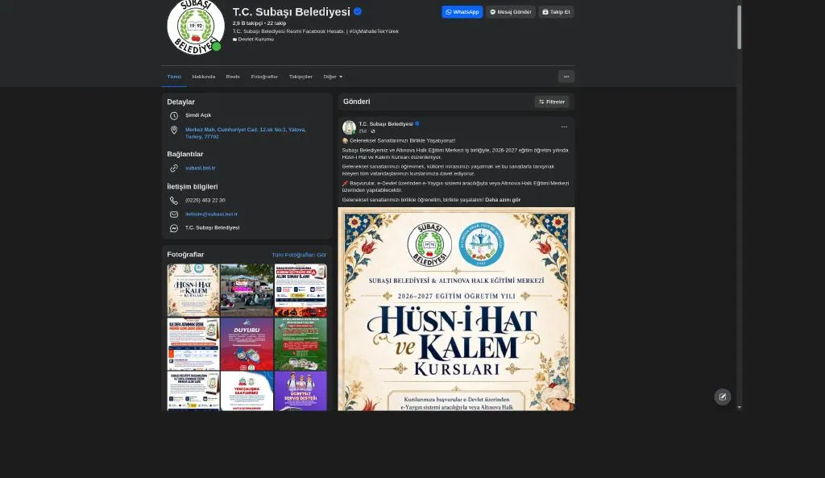825x478 pixels.
Task: Click the verified badge next to page name
Action: coord(358,11)
